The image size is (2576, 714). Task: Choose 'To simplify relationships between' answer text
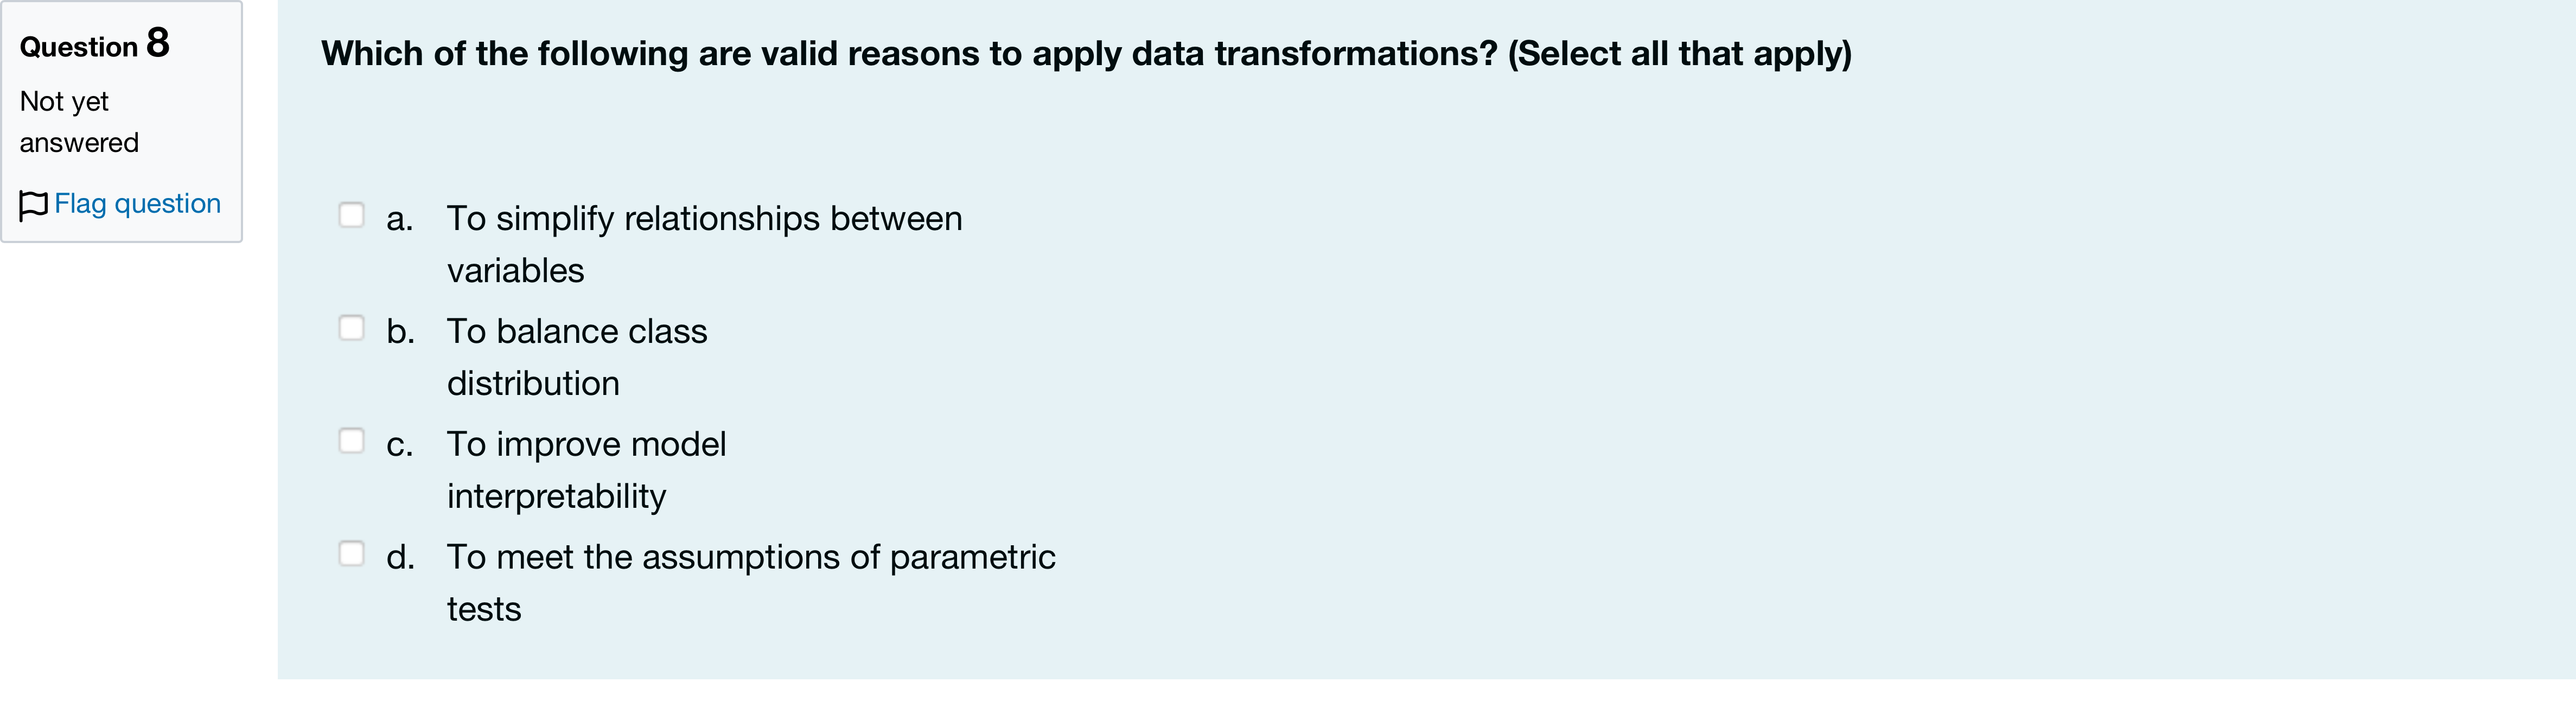pyautogui.click(x=704, y=218)
